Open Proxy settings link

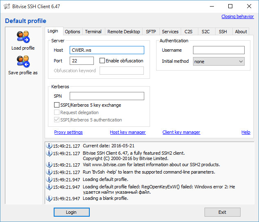click(x=68, y=132)
